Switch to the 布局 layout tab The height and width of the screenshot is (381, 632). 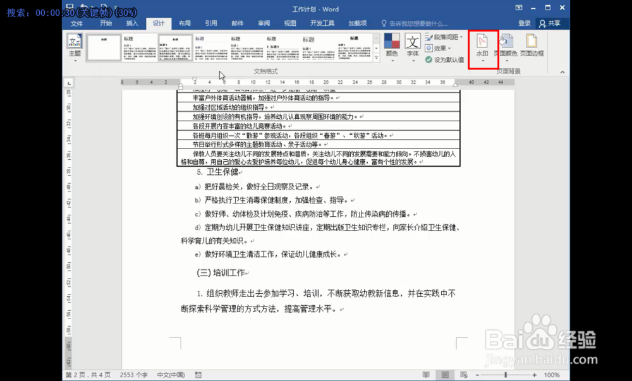point(185,23)
